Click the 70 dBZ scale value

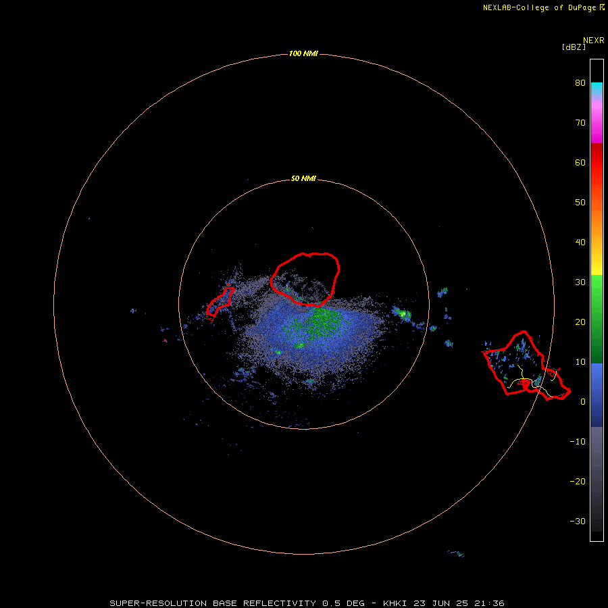580,122
